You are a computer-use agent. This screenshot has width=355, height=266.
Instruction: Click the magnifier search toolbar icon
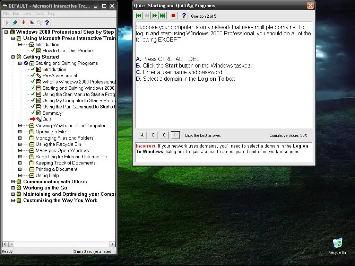click(39, 23)
